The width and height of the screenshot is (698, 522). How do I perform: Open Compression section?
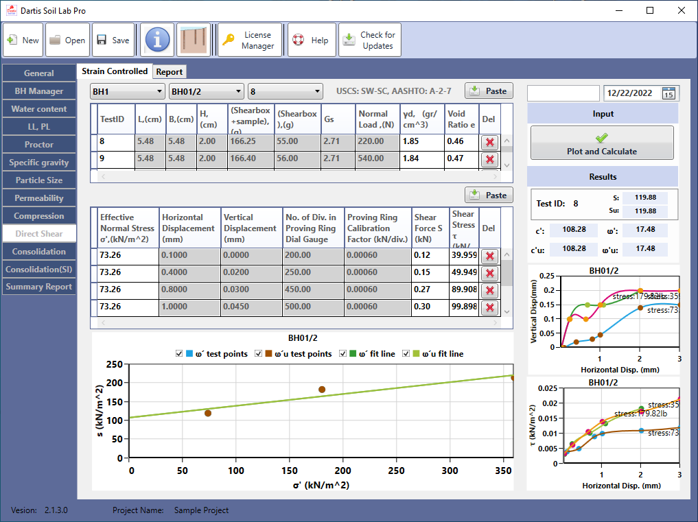38,216
